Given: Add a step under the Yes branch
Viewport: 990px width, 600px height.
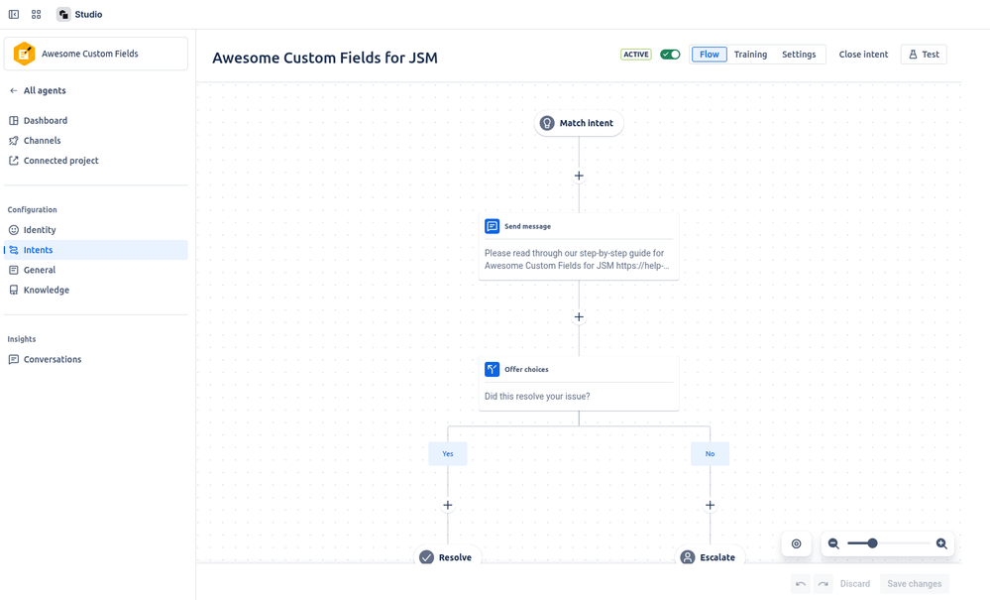Looking at the screenshot, I should [448, 505].
